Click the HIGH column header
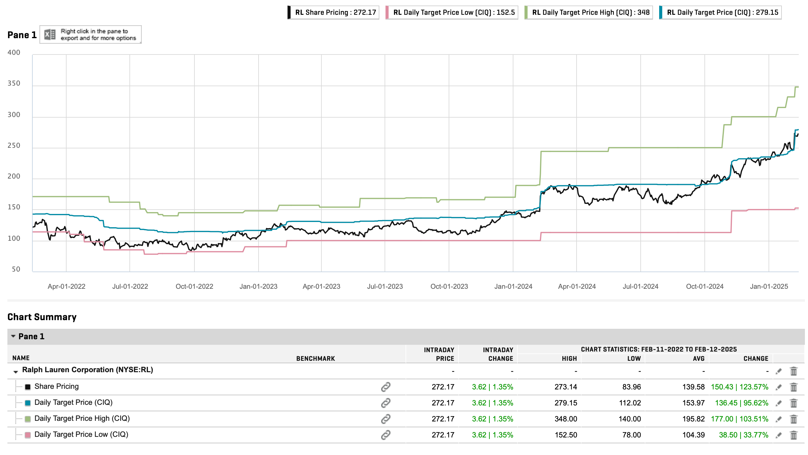 click(x=569, y=358)
